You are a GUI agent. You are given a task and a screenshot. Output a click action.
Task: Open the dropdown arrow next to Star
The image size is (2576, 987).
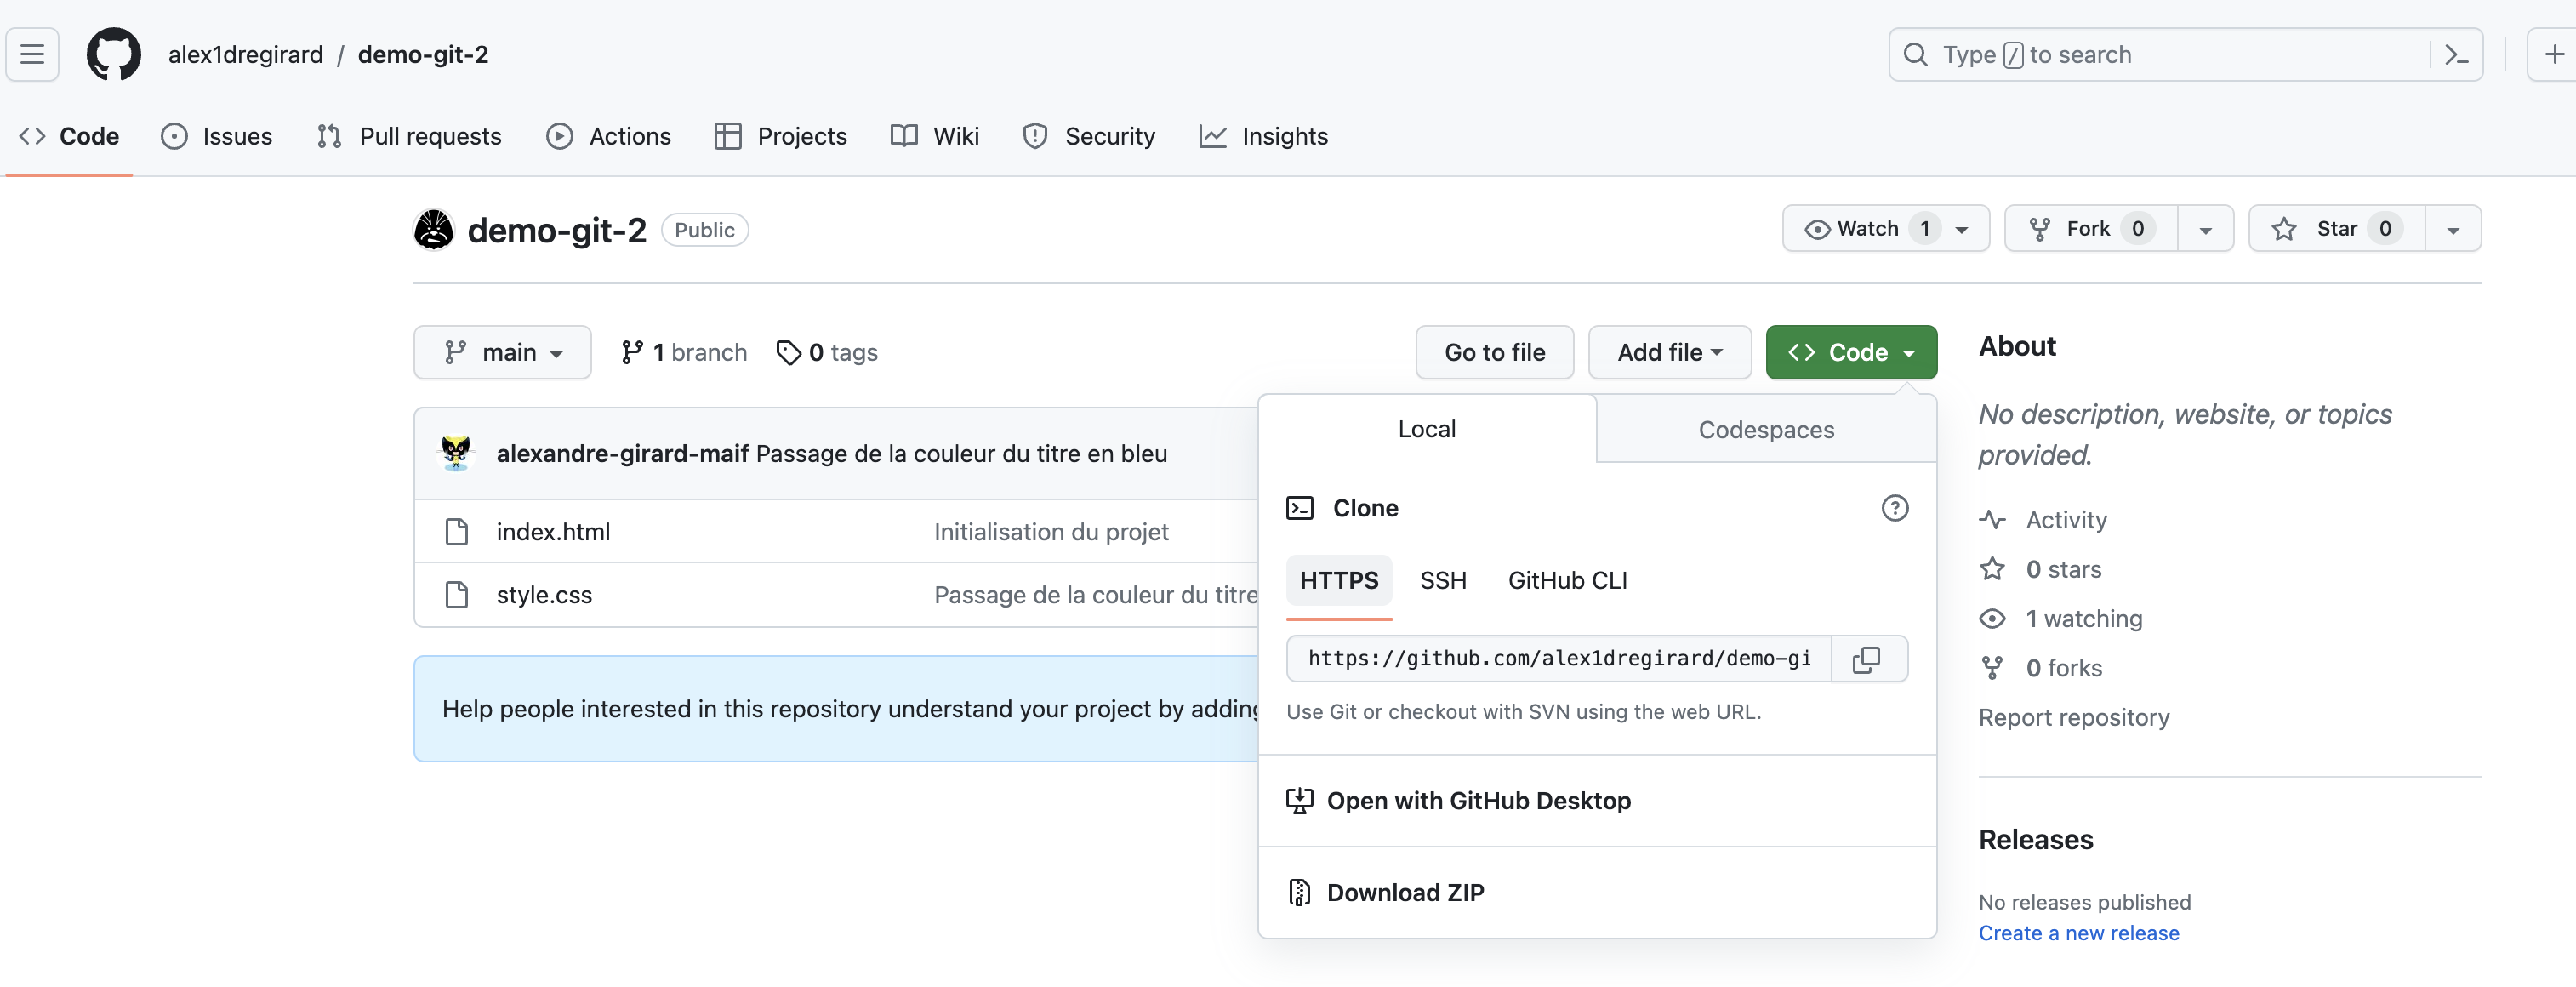click(x=2453, y=229)
